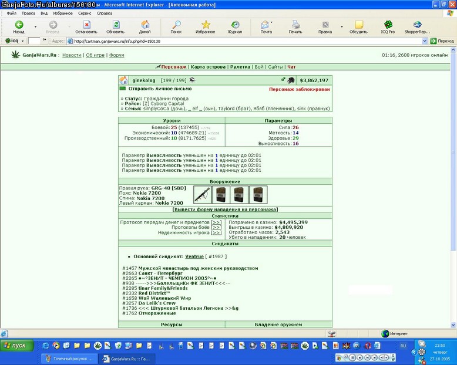The width and height of the screenshot is (457, 365).
Task: Click the home icon beside ginekolog
Action: 123,80
